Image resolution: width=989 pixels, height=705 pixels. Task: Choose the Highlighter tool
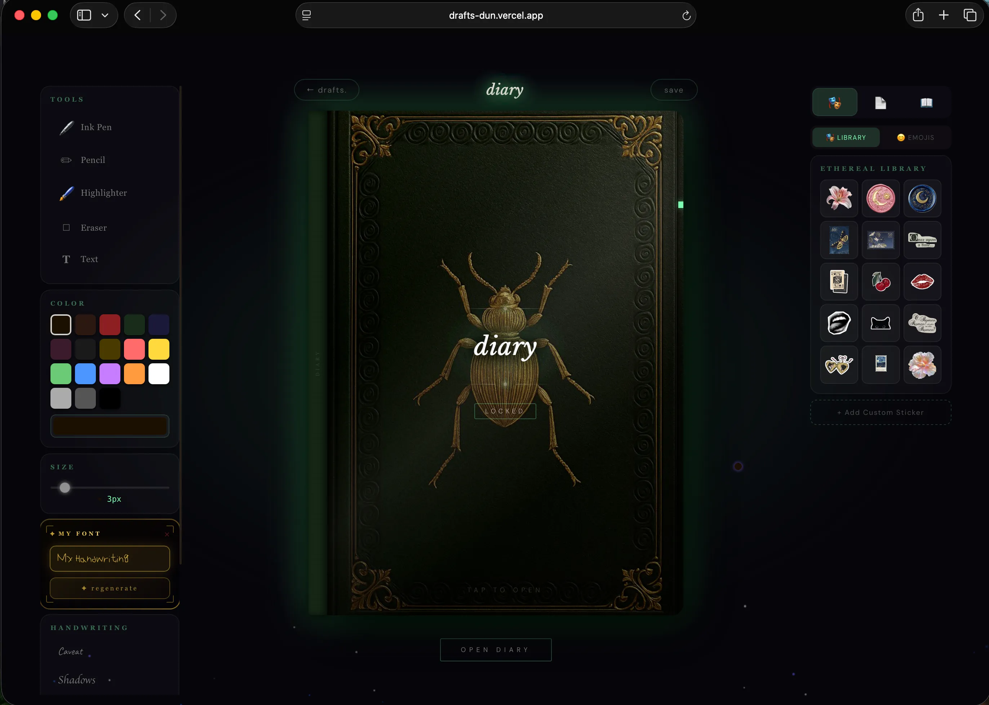click(103, 193)
